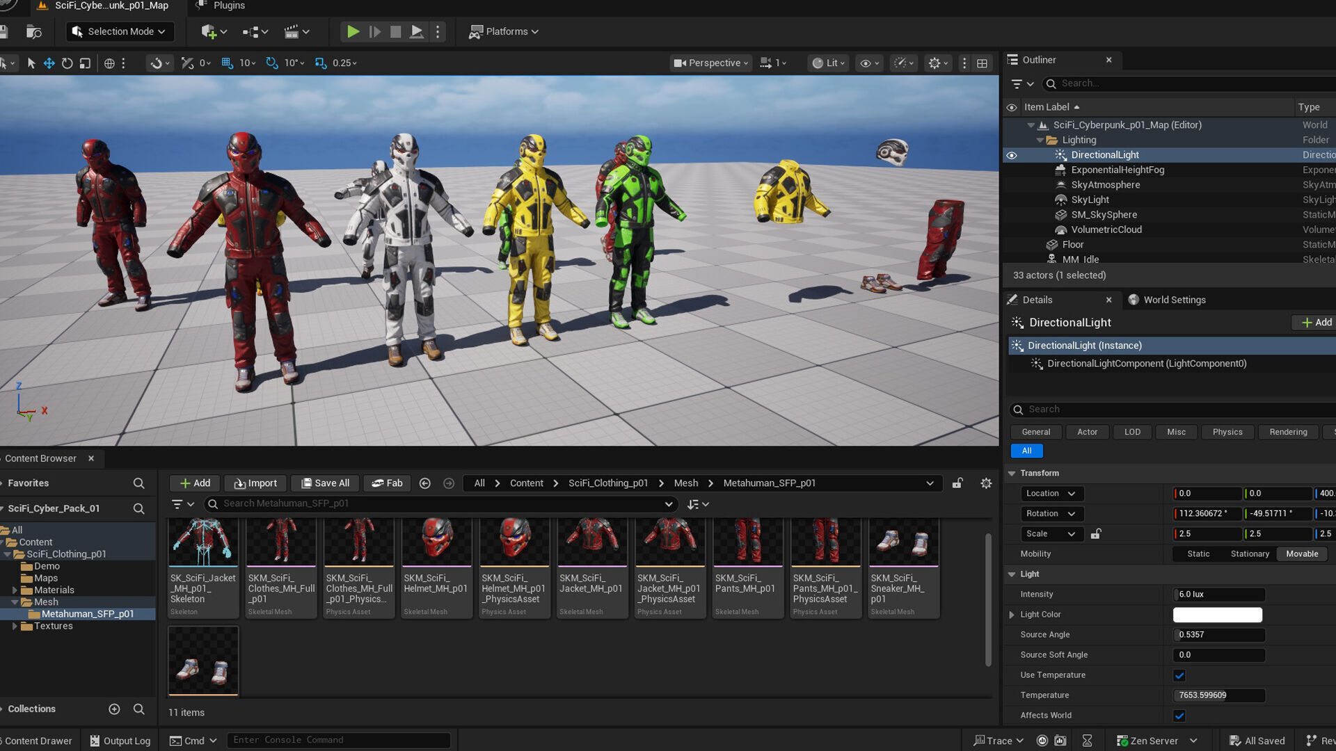Add a new collection with plus icon
This screenshot has height=751, width=1336.
[114, 709]
